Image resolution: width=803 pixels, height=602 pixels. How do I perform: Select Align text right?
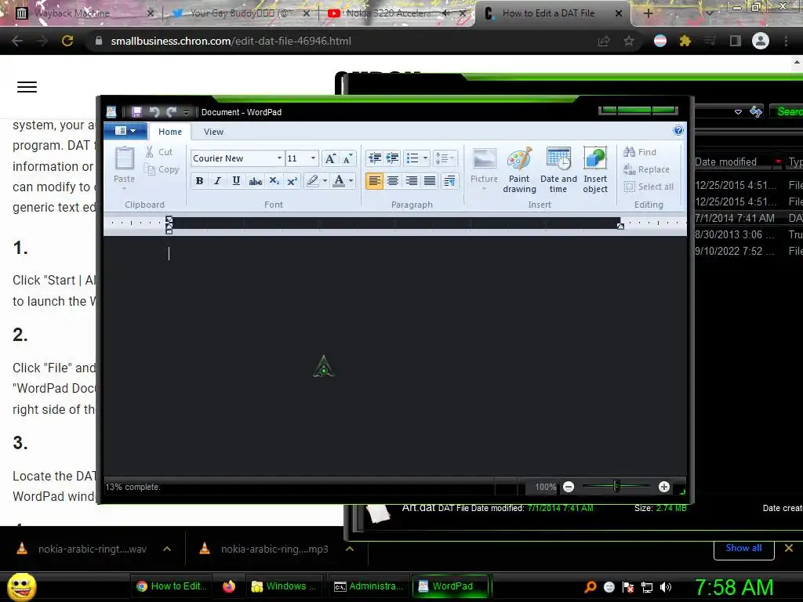[x=411, y=181]
